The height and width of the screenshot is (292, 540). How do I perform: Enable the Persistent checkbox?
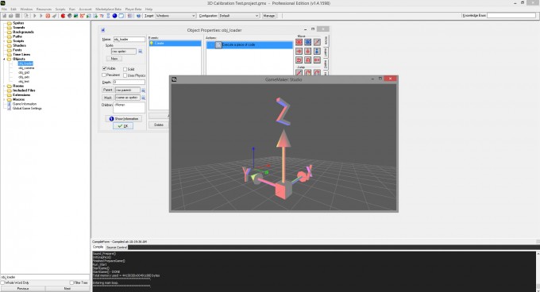coord(104,75)
